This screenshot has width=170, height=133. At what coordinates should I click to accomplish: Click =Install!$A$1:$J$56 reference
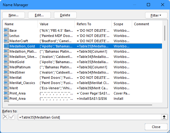92,99
